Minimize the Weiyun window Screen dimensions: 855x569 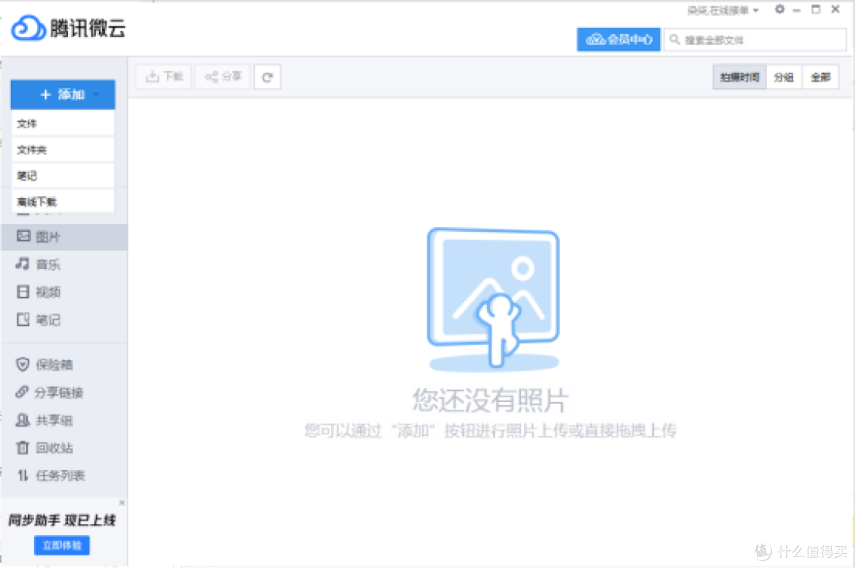[796, 9]
